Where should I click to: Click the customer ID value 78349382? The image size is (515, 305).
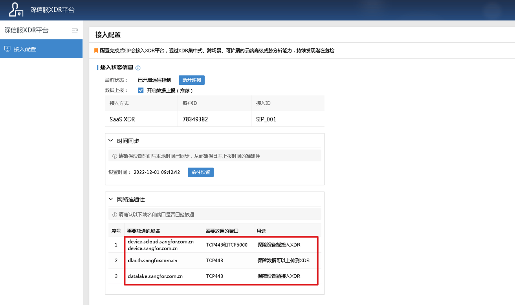pyautogui.click(x=195, y=119)
